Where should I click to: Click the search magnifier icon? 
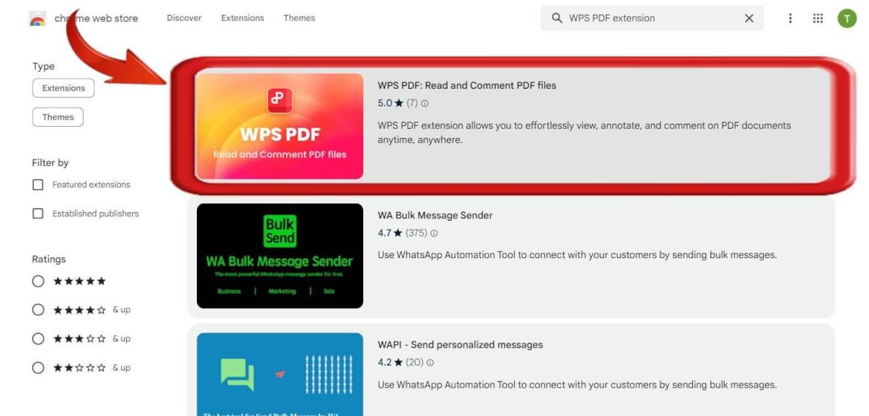[557, 18]
